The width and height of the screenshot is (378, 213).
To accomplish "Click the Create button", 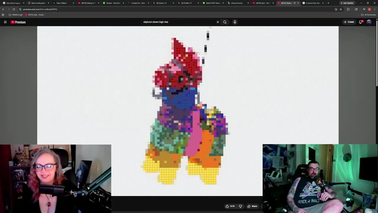I will tap(349, 22).
